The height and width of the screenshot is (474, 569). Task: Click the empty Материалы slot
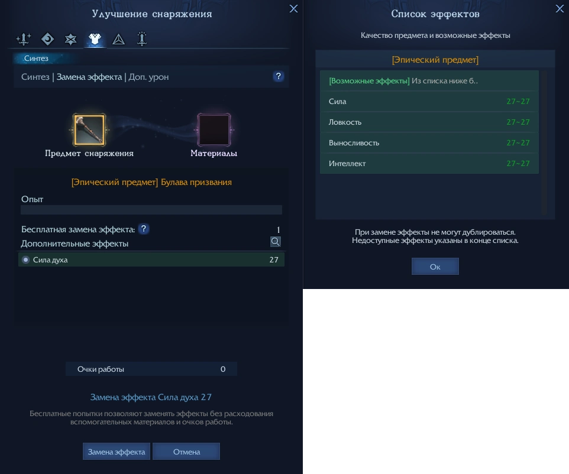pos(214,130)
